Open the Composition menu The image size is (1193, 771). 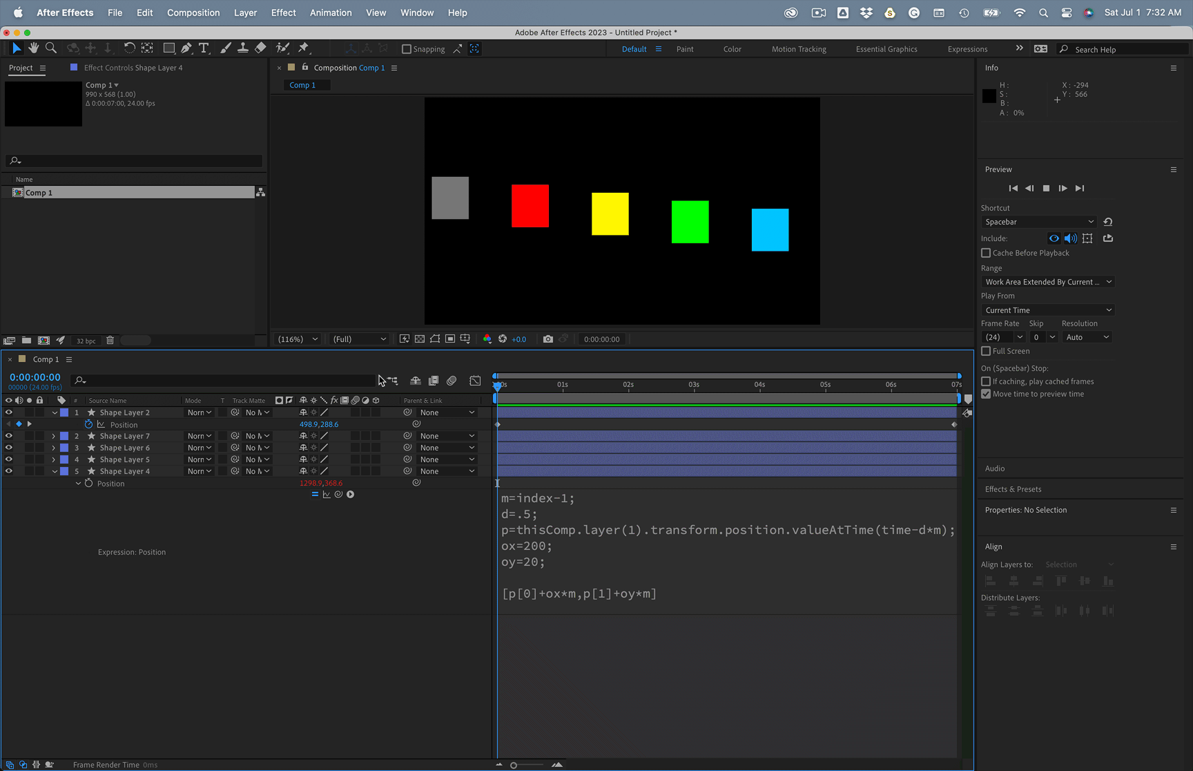193,12
